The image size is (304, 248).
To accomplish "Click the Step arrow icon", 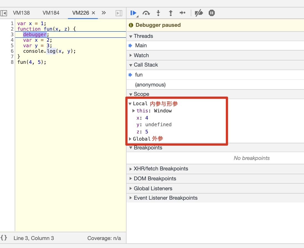I will coord(182,13).
